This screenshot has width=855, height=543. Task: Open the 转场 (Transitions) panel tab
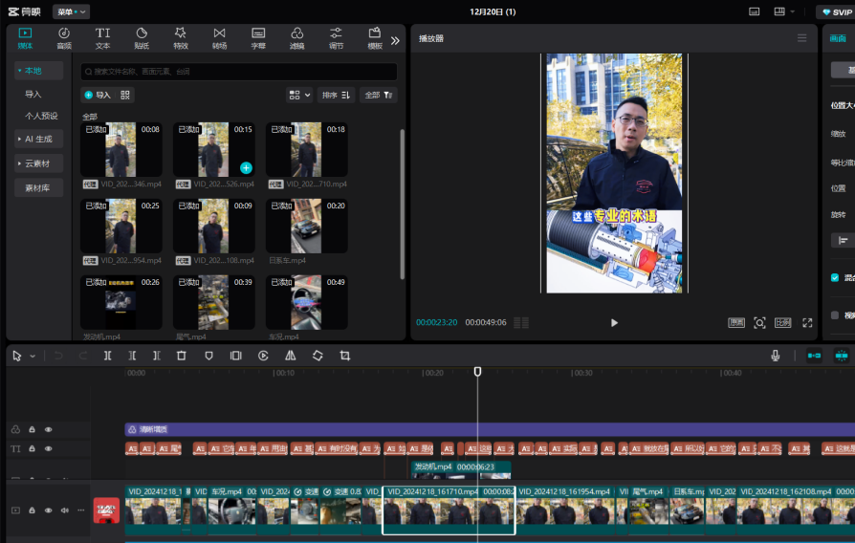[219, 38]
